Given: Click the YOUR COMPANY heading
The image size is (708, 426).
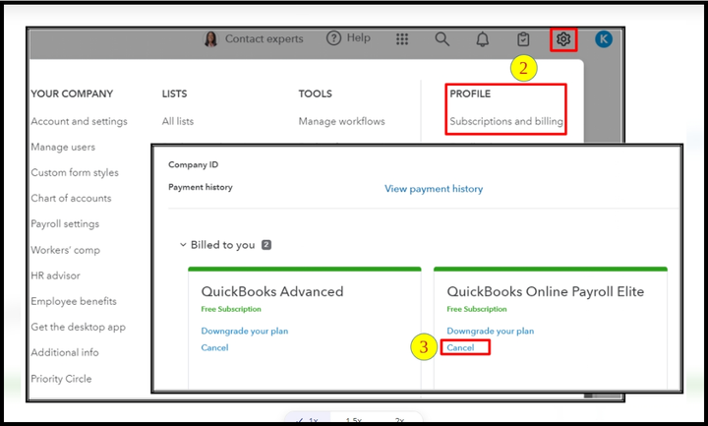Looking at the screenshot, I should pyautogui.click(x=72, y=94).
